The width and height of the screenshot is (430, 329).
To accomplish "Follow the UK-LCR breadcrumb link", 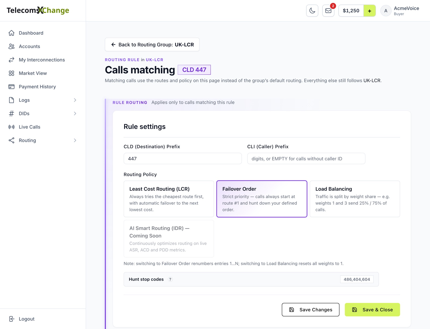I will [155, 60].
